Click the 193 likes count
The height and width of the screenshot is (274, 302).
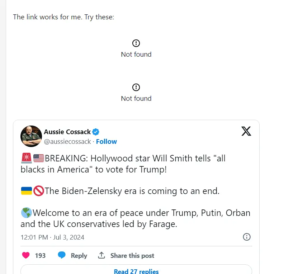pyautogui.click(x=40, y=255)
